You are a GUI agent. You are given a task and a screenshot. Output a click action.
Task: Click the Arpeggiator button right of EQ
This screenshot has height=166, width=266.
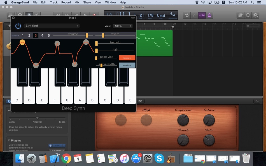click(257, 101)
